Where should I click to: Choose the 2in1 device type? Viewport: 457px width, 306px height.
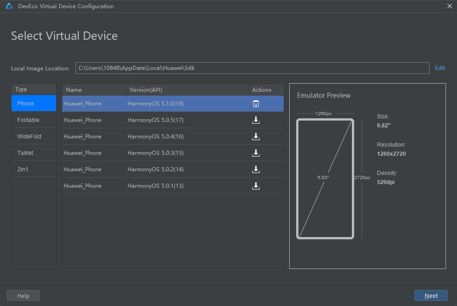34,169
